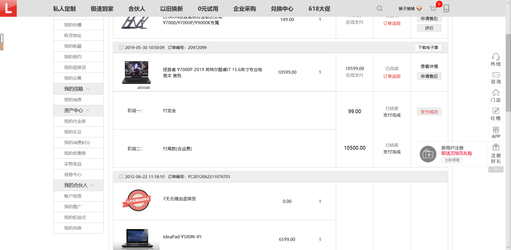511x250 pixels.
Task: Open 极速到家 in top navigation
Action: coord(102,9)
